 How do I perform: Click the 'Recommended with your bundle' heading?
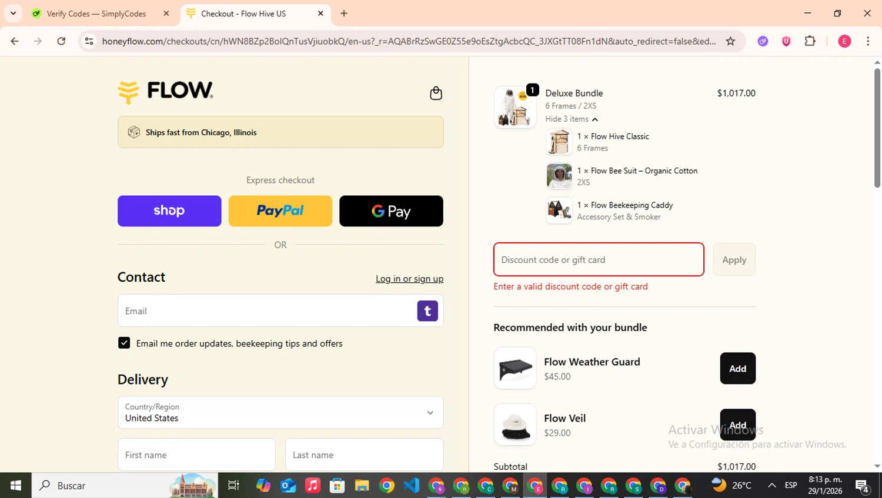pos(570,327)
